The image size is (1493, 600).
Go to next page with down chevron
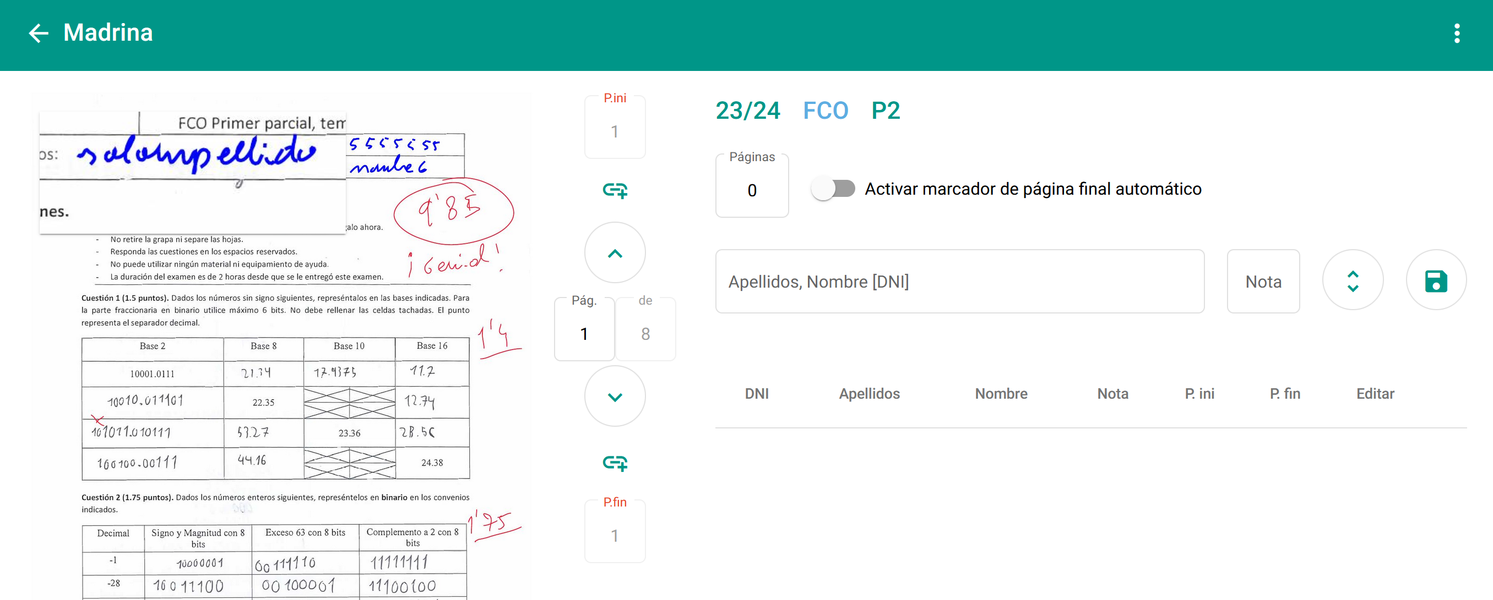(615, 397)
